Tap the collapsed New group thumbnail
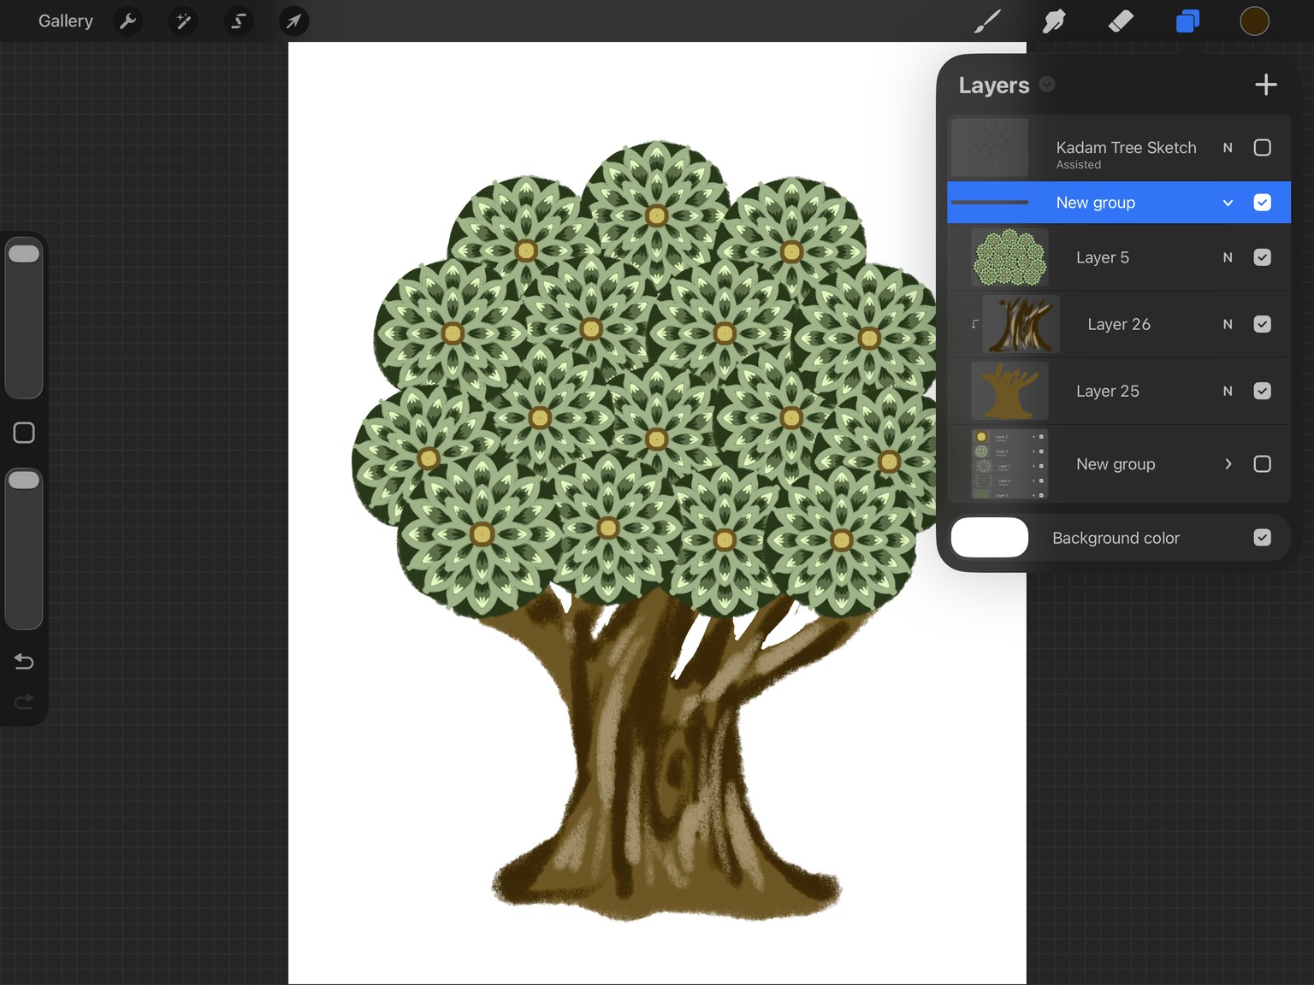1314x985 pixels. click(1009, 464)
